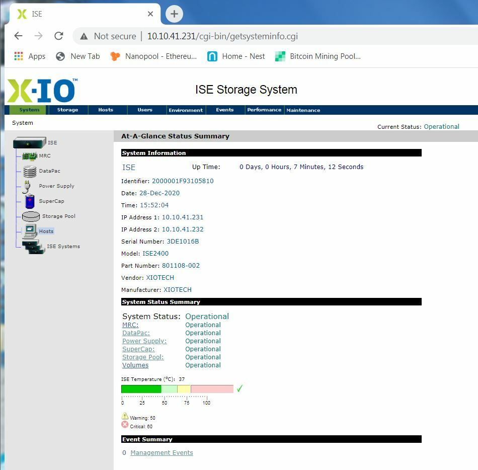Click the SuperCap battery icon
The image size is (478, 470).
(x=30, y=201)
